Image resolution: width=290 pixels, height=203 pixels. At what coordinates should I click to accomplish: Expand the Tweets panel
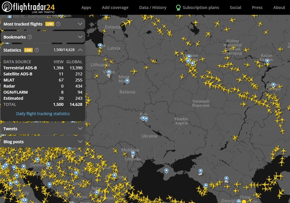[x=43, y=129]
